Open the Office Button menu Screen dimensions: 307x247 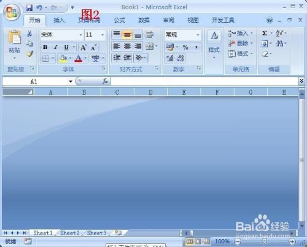[x=12, y=12]
